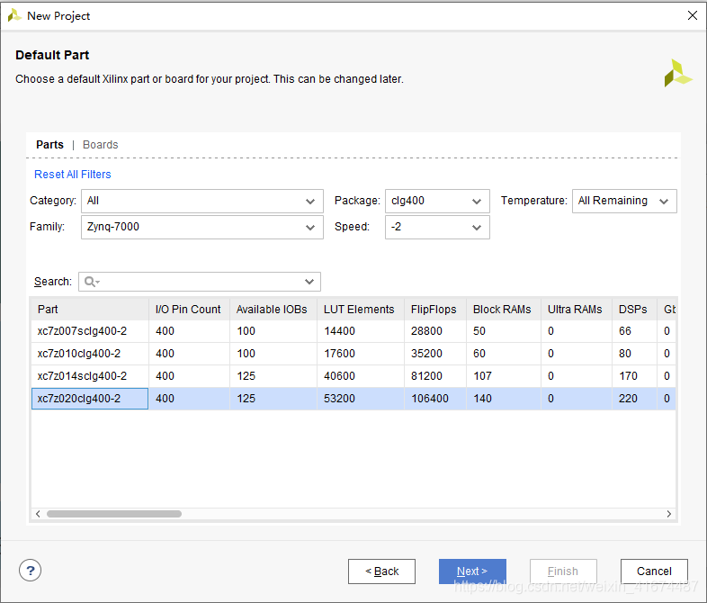Image resolution: width=707 pixels, height=603 pixels.
Task: Expand the Search history chevron
Action: click(309, 282)
